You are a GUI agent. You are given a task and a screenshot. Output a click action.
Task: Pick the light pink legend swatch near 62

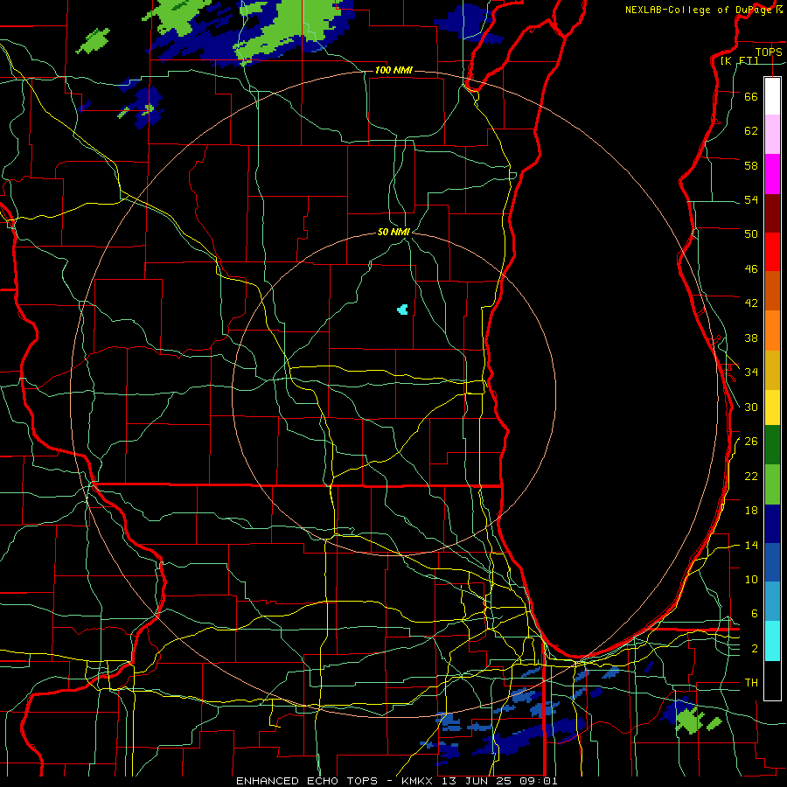pyautogui.click(x=772, y=135)
